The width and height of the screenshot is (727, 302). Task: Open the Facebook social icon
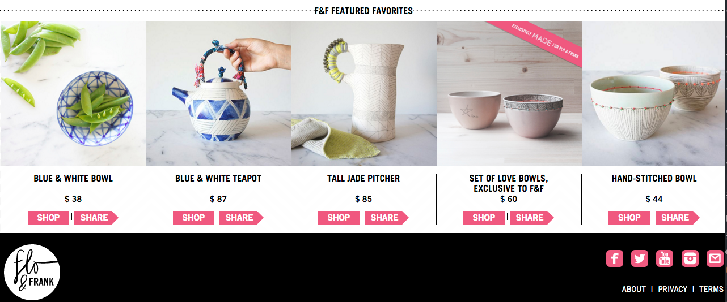click(x=615, y=258)
